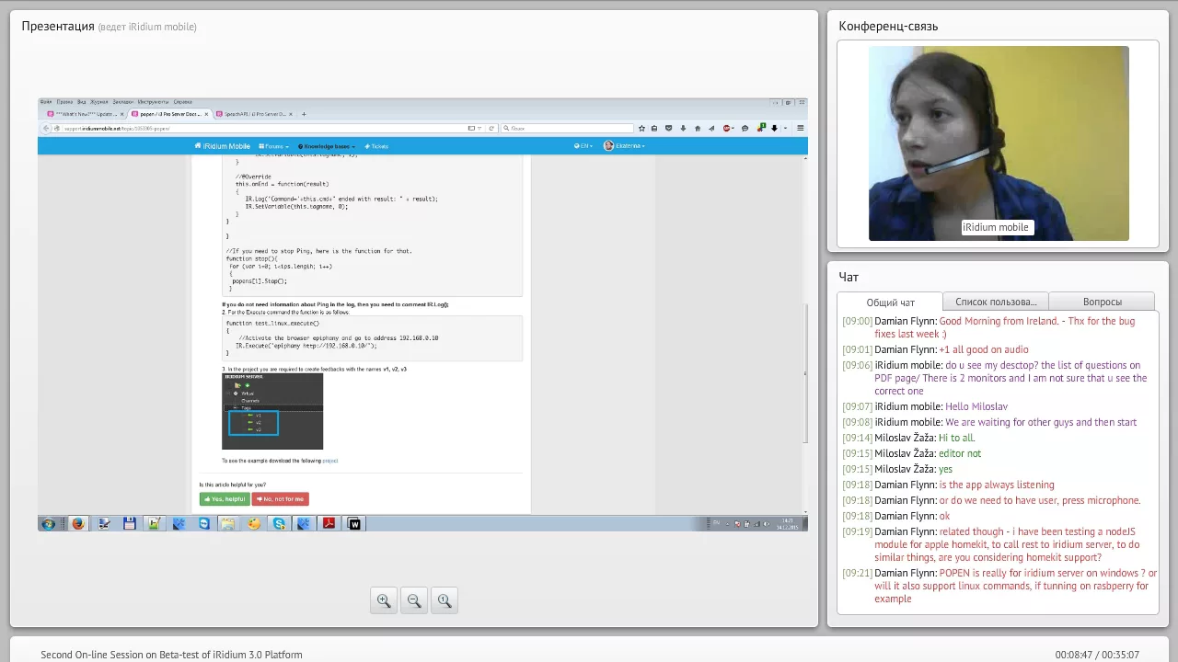Open the chat bubble toolbar icon
This screenshot has height=662, width=1178.
(x=745, y=129)
